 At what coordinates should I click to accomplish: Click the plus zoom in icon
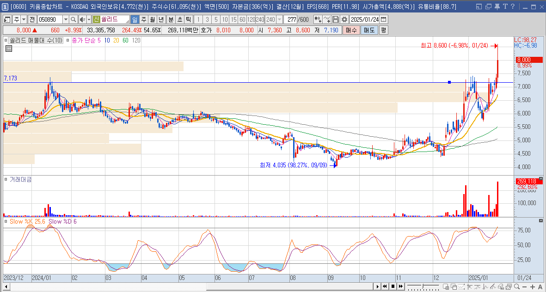point(533,287)
